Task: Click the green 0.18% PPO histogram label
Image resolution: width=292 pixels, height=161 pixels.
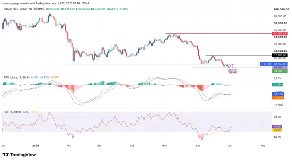Action: coord(277,85)
